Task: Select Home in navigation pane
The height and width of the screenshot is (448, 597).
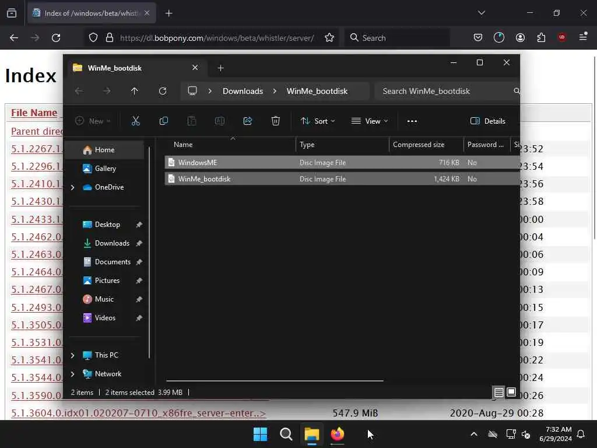Action: click(x=105, y=150)
